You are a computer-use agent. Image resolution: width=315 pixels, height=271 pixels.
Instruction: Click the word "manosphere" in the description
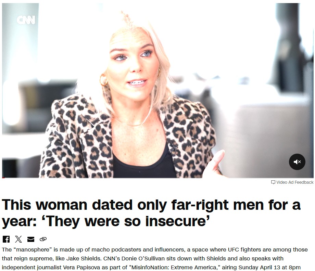point(34,249)
